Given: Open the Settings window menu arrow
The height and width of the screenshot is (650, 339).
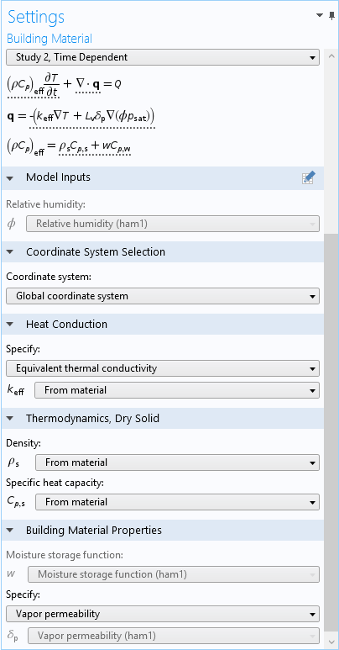Looking at the screenshot, I should 320,15.
